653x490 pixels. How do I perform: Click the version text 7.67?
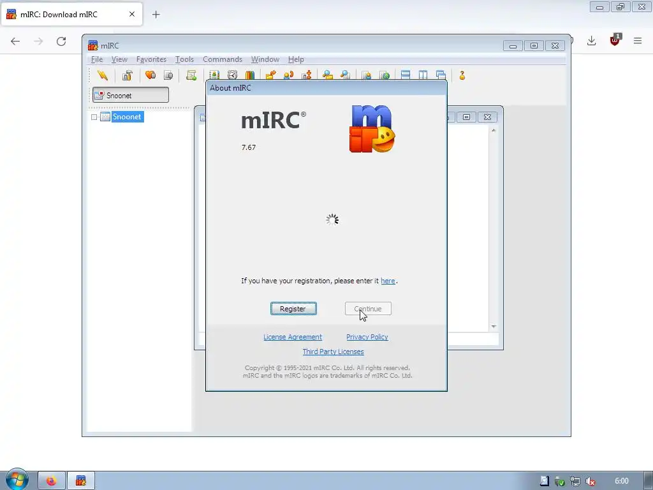tap(249, 147)
